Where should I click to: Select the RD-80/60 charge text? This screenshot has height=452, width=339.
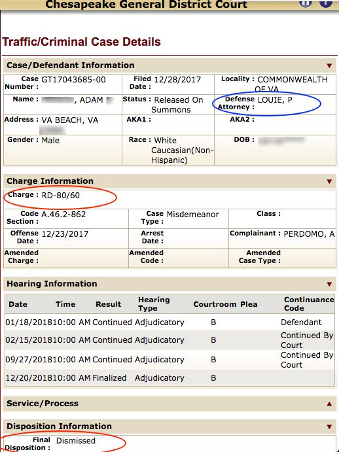(x=61, y=196)
